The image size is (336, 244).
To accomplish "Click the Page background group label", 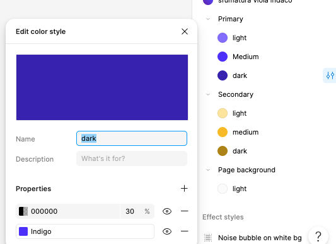I will (x=246, y=170).
